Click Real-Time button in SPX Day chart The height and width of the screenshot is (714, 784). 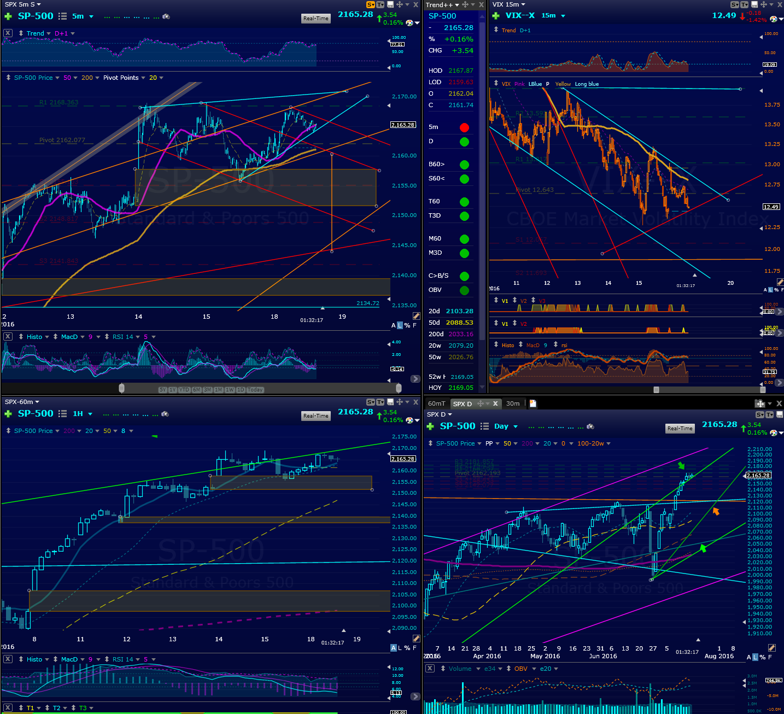tap(680, 428)
